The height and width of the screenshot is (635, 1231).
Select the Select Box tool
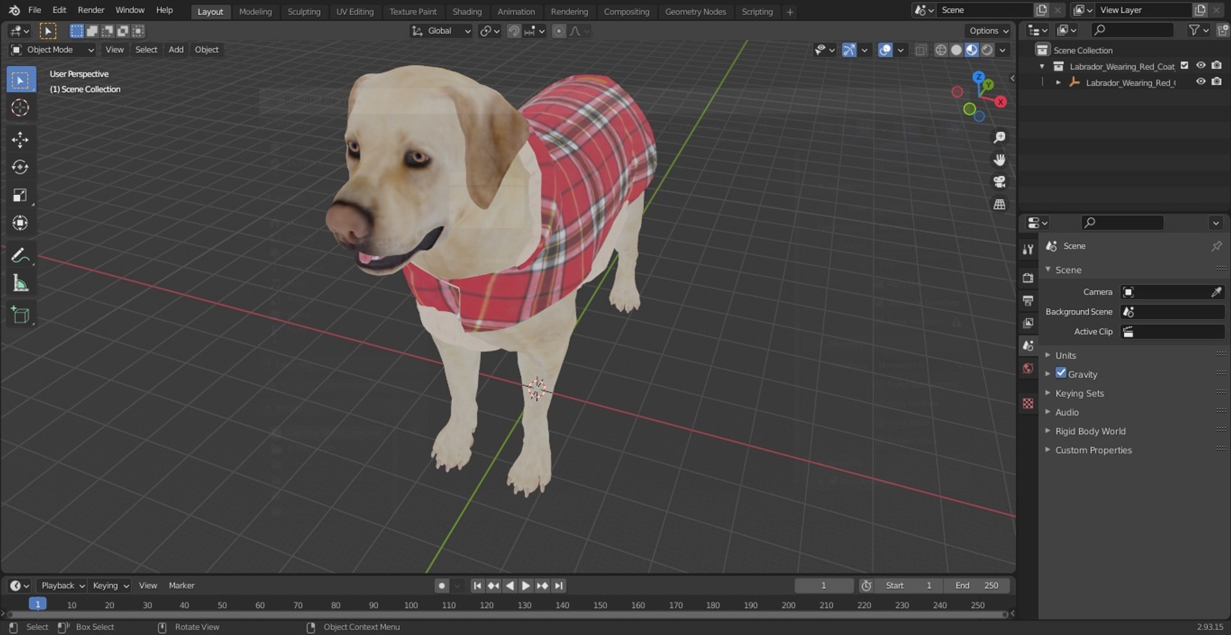pyautogui.click(x=21, y=80)
